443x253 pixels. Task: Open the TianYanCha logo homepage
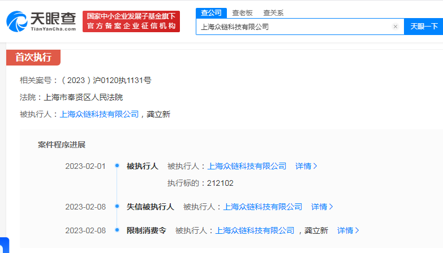point(41,21)
